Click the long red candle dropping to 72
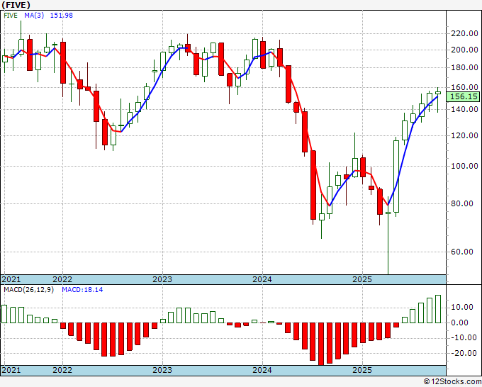The width and height of the screenshot is (482, 387). coord(313,185)
